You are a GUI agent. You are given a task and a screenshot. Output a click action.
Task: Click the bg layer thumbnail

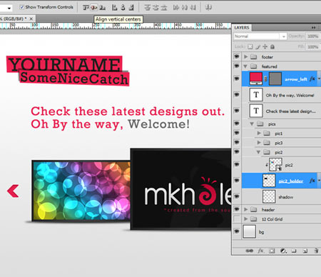pyautogui.click(x=250, y=231)
